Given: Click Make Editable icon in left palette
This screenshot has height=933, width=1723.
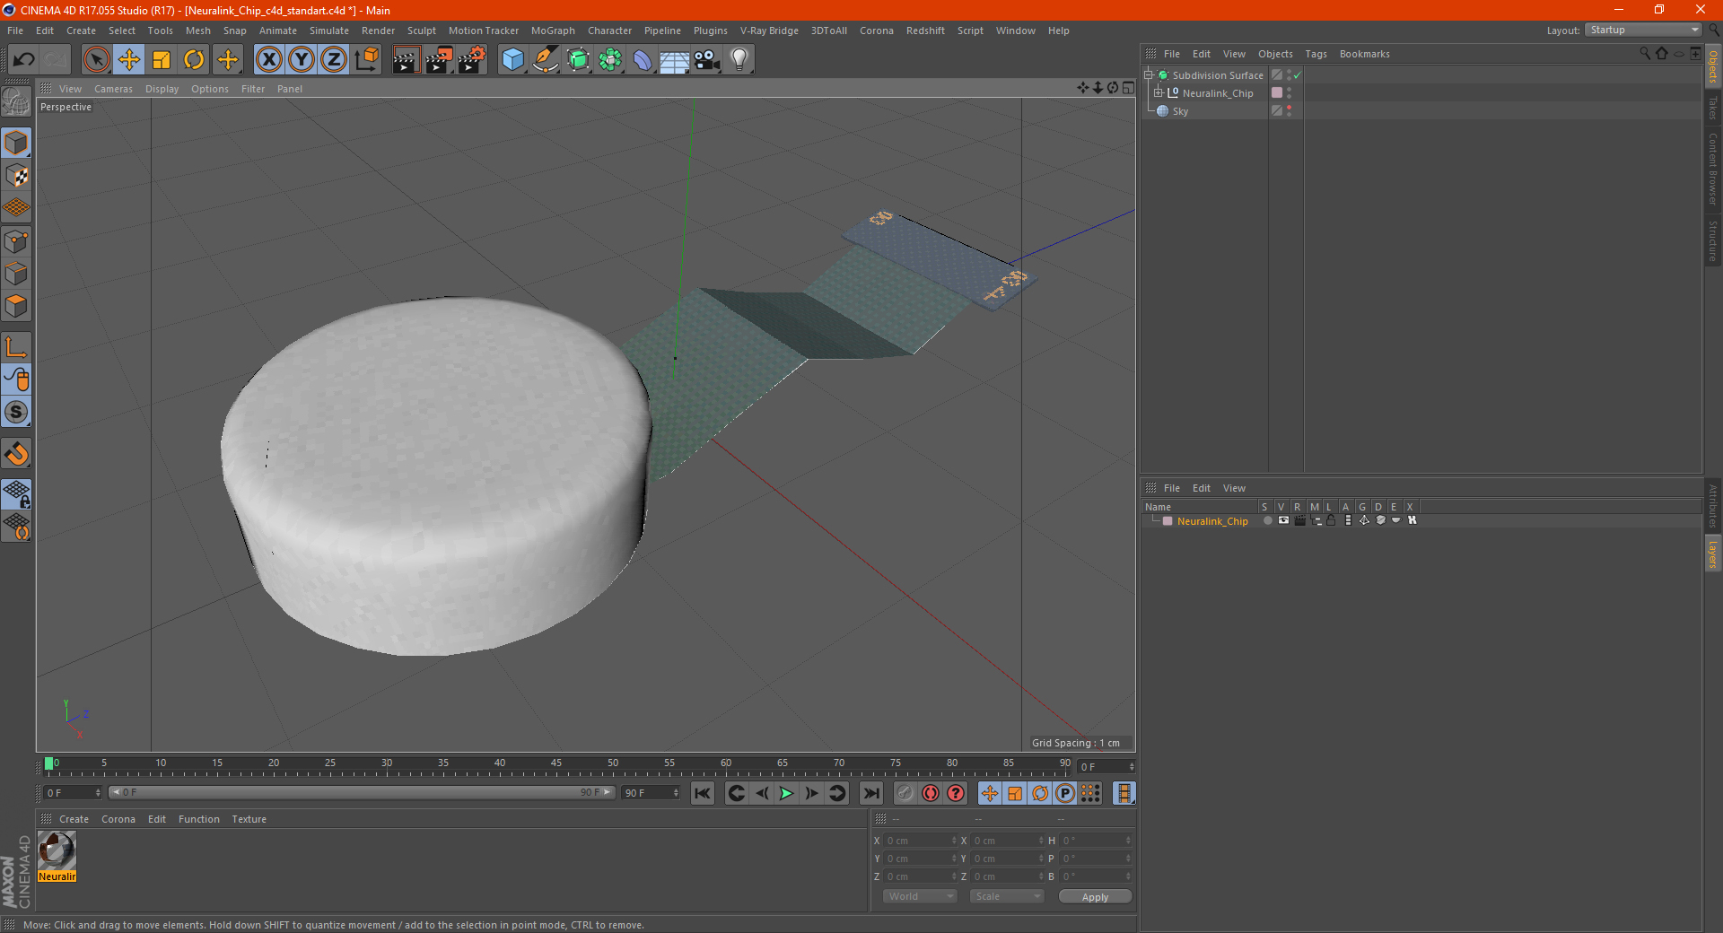Looking at the screenshot, I should [16, 103].
